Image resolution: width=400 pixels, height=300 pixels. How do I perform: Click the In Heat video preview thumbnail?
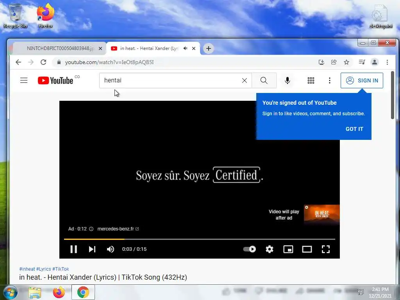tap(322, 215)
